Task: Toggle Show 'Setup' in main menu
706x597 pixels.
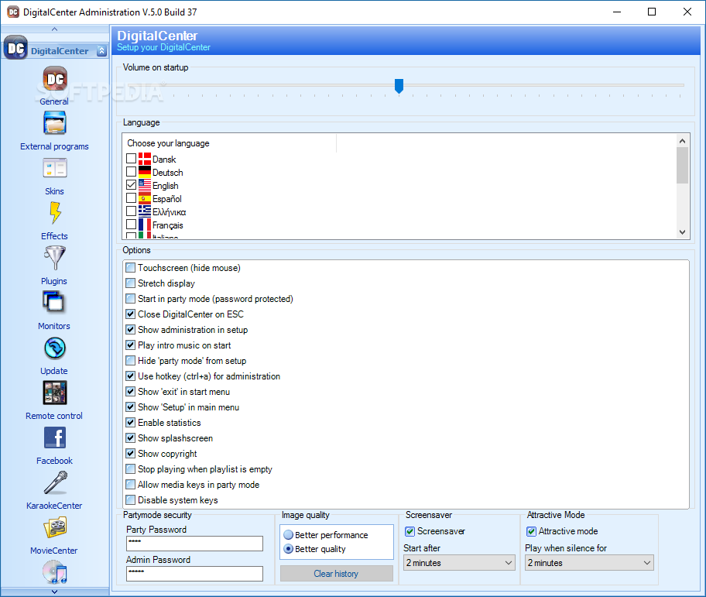Action: coord(131,407)
